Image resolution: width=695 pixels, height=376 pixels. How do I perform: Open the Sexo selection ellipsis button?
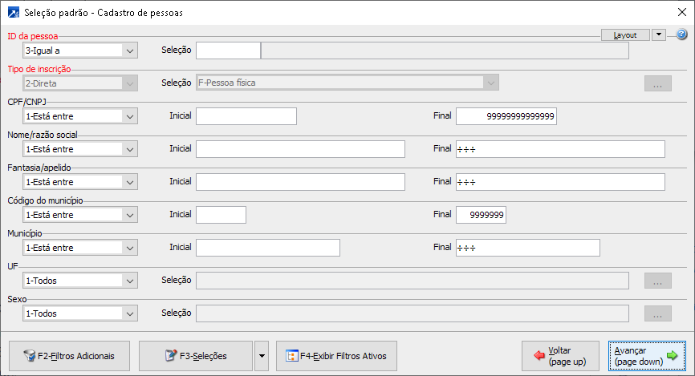point(657,313)
